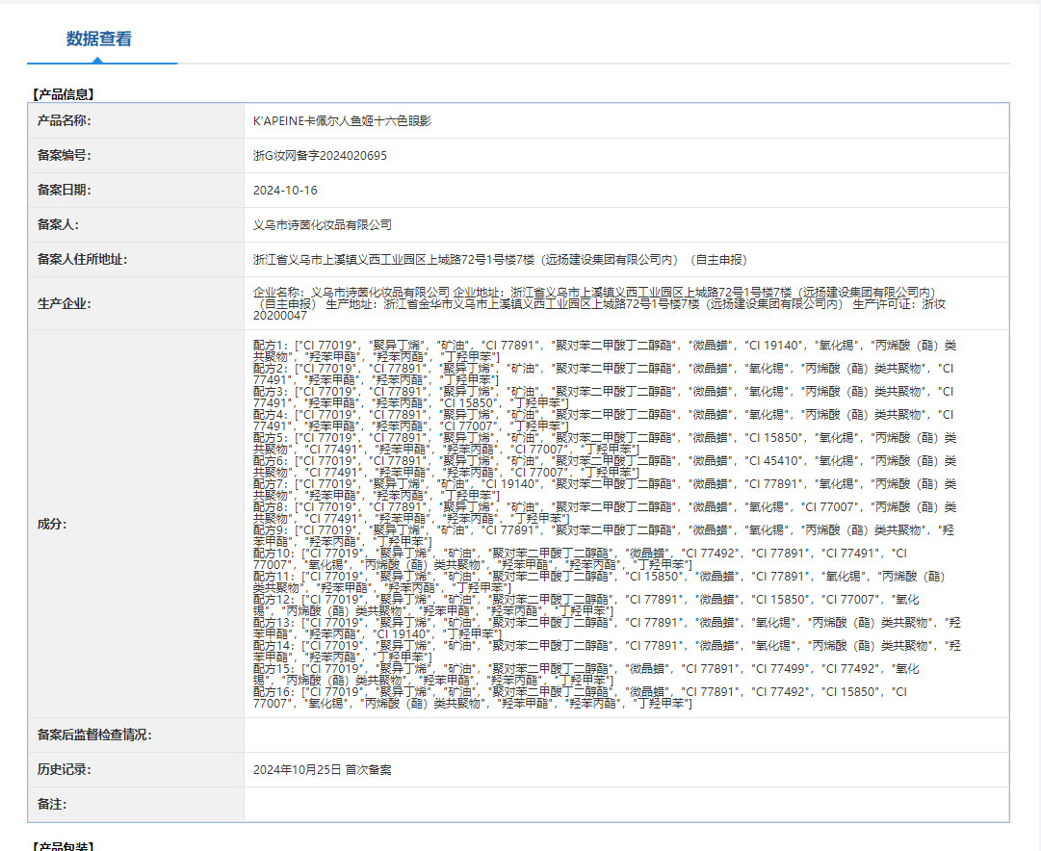Select the 备案编号 label cell
The height and width of the screenshot is (851, 1041).
coord(136,155)
